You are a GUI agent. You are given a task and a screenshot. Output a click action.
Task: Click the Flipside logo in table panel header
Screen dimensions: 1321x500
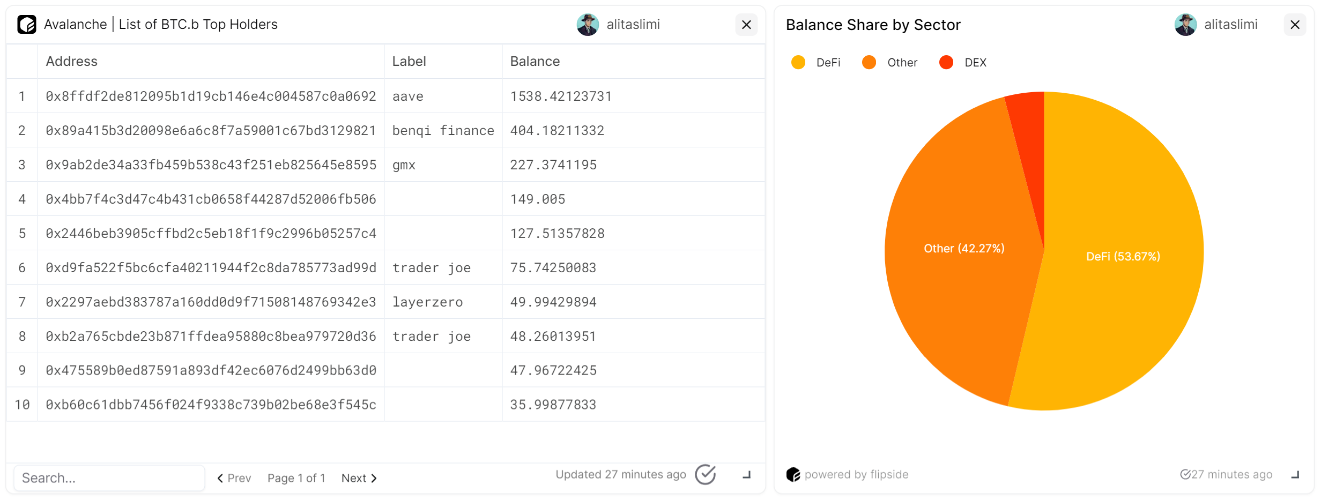click(27, 25)
